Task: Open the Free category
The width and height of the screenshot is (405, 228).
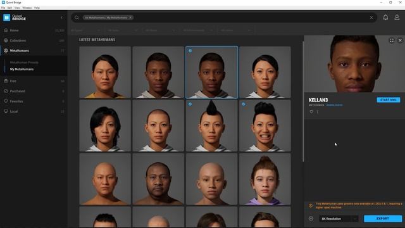Action: 34,81
